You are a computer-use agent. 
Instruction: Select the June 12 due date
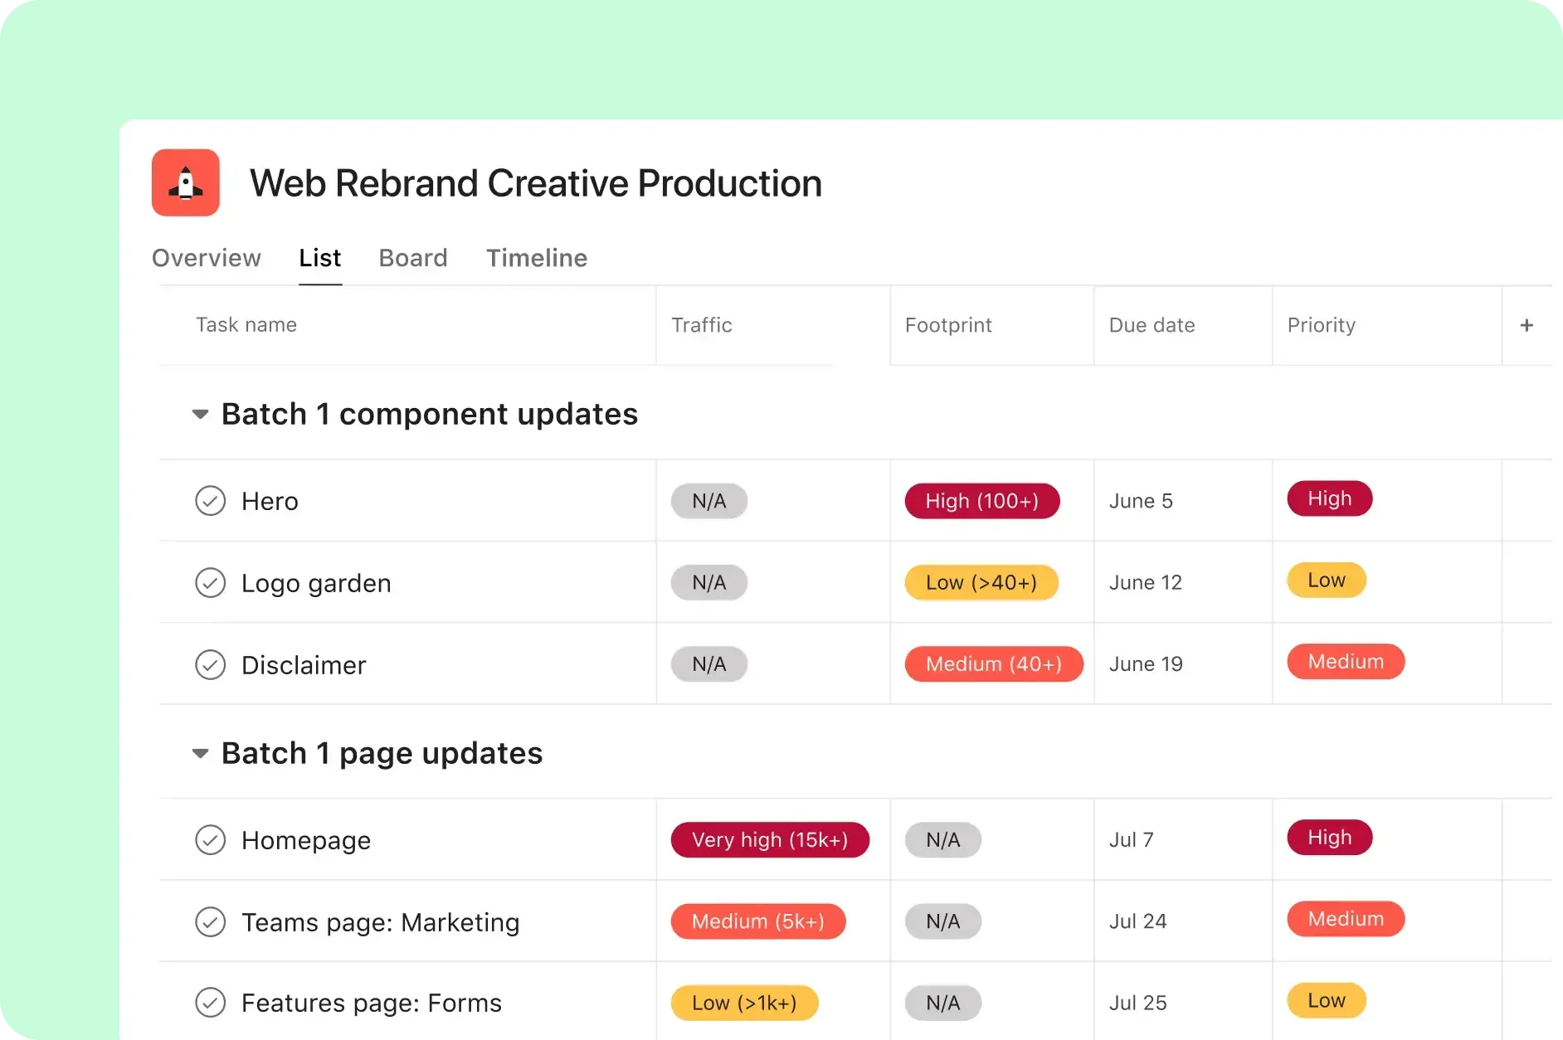pyautogui.click(x=1146, y=582)
